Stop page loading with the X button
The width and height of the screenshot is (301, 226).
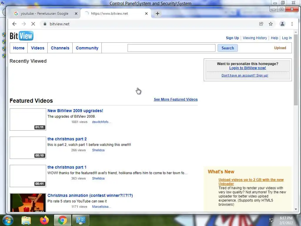coord(33,24)
